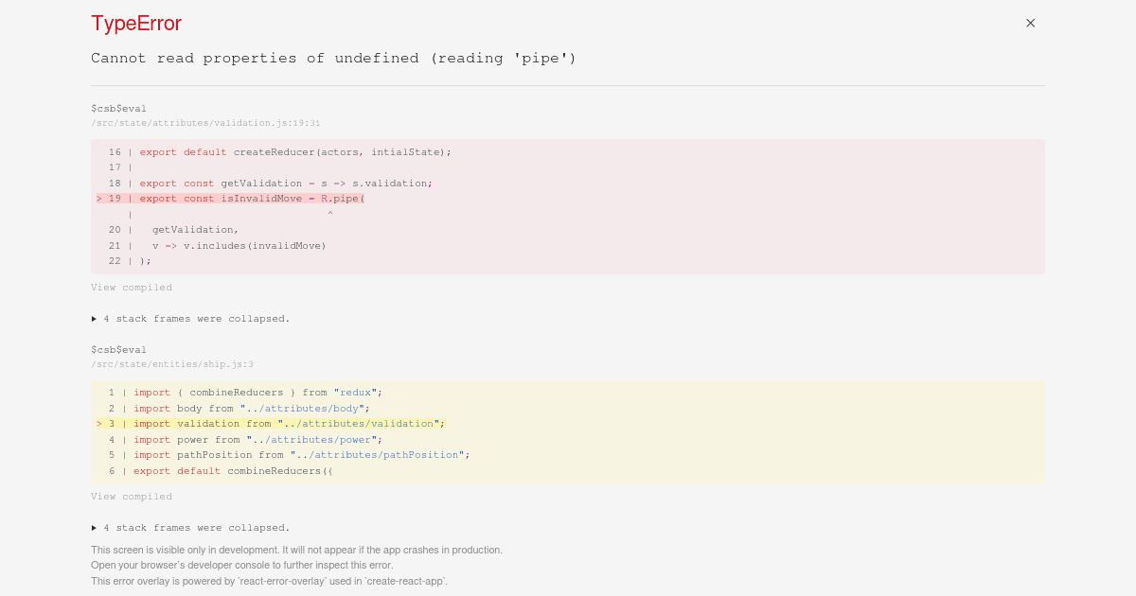Screen dimensions: 1136x596
Task: Select the error message about reading 'pipe'
Action: pos(333,58)
